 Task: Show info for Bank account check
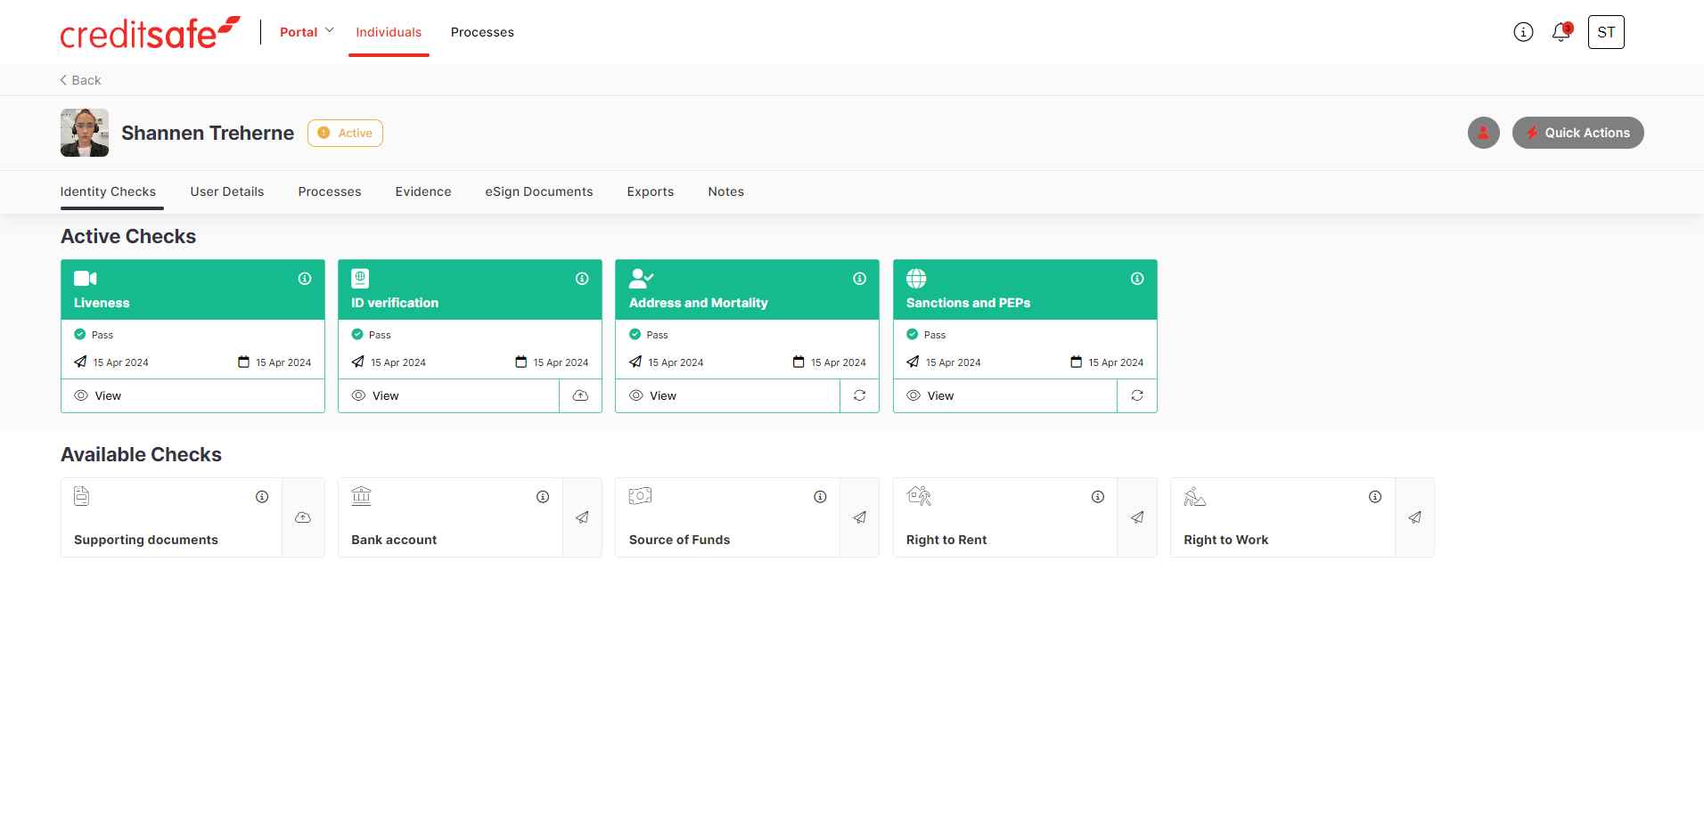pyautogui.click(x=543, y=497)
